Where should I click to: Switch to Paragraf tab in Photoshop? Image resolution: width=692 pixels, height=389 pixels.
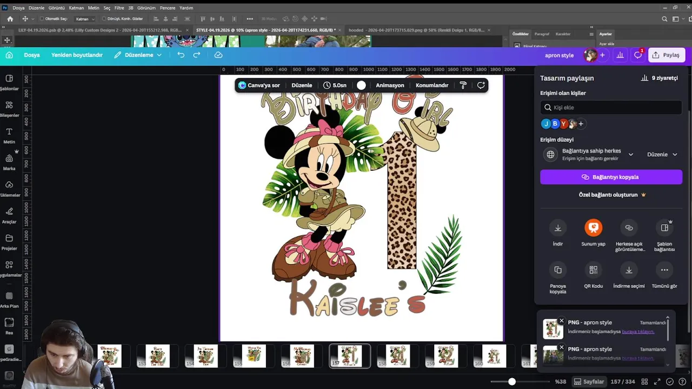(x=542, y=34)
